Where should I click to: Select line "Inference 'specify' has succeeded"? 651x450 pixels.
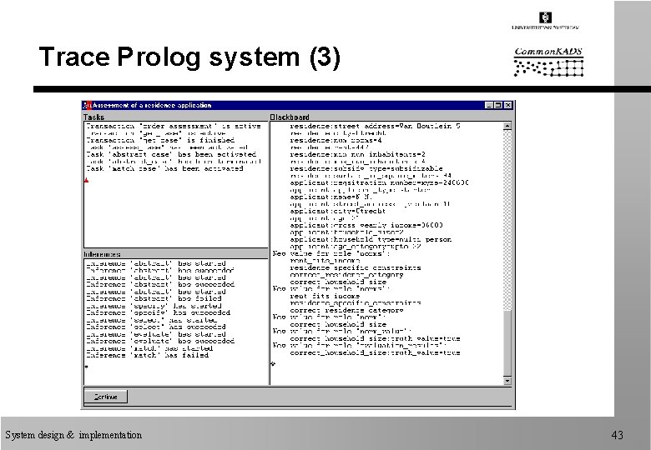(159, 312)
